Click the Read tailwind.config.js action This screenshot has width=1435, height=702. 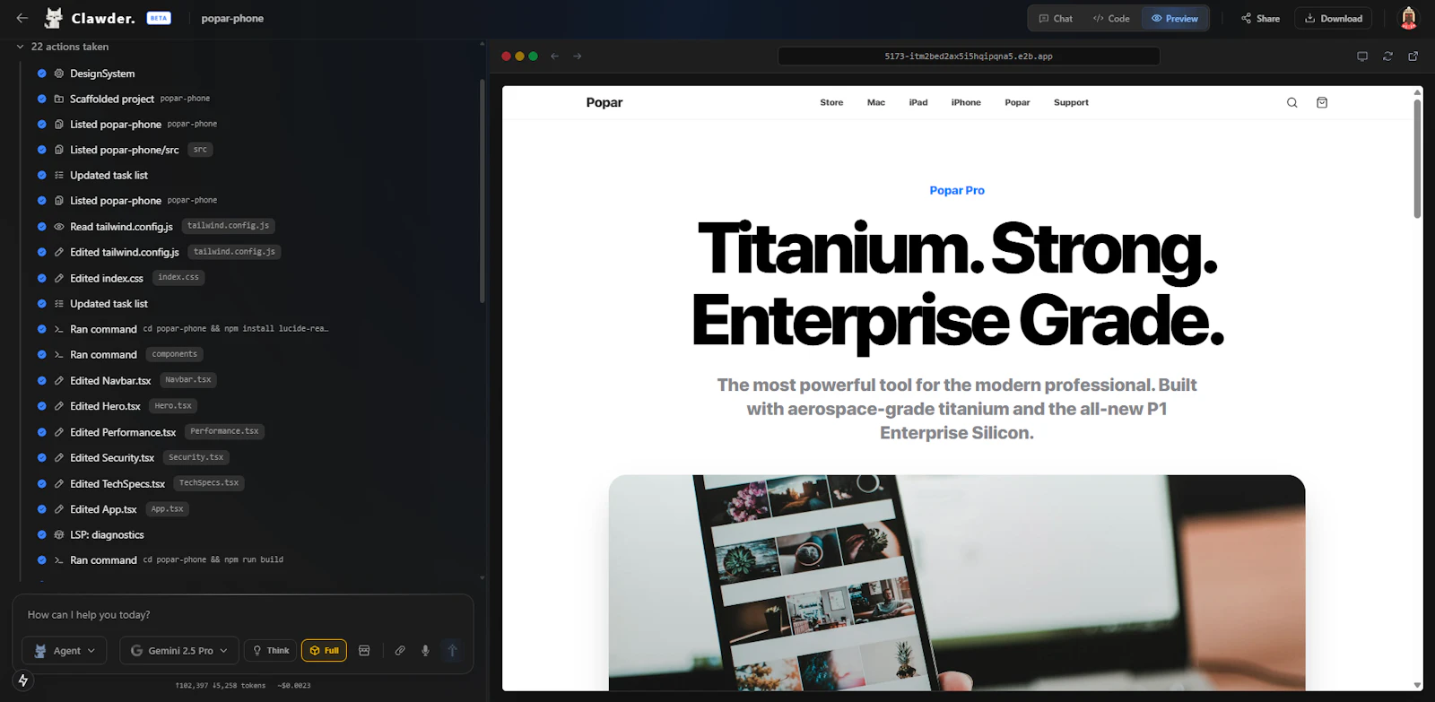155,226
